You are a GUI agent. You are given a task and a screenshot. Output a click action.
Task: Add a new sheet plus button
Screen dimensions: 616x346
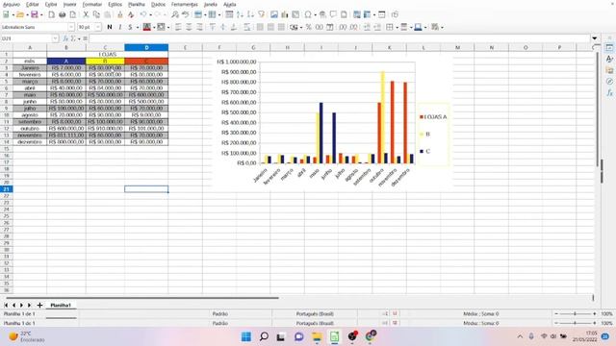[39, 305]
